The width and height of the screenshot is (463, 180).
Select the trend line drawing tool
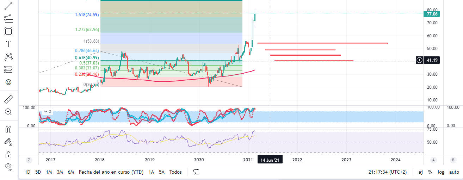(x=8, y=5)
